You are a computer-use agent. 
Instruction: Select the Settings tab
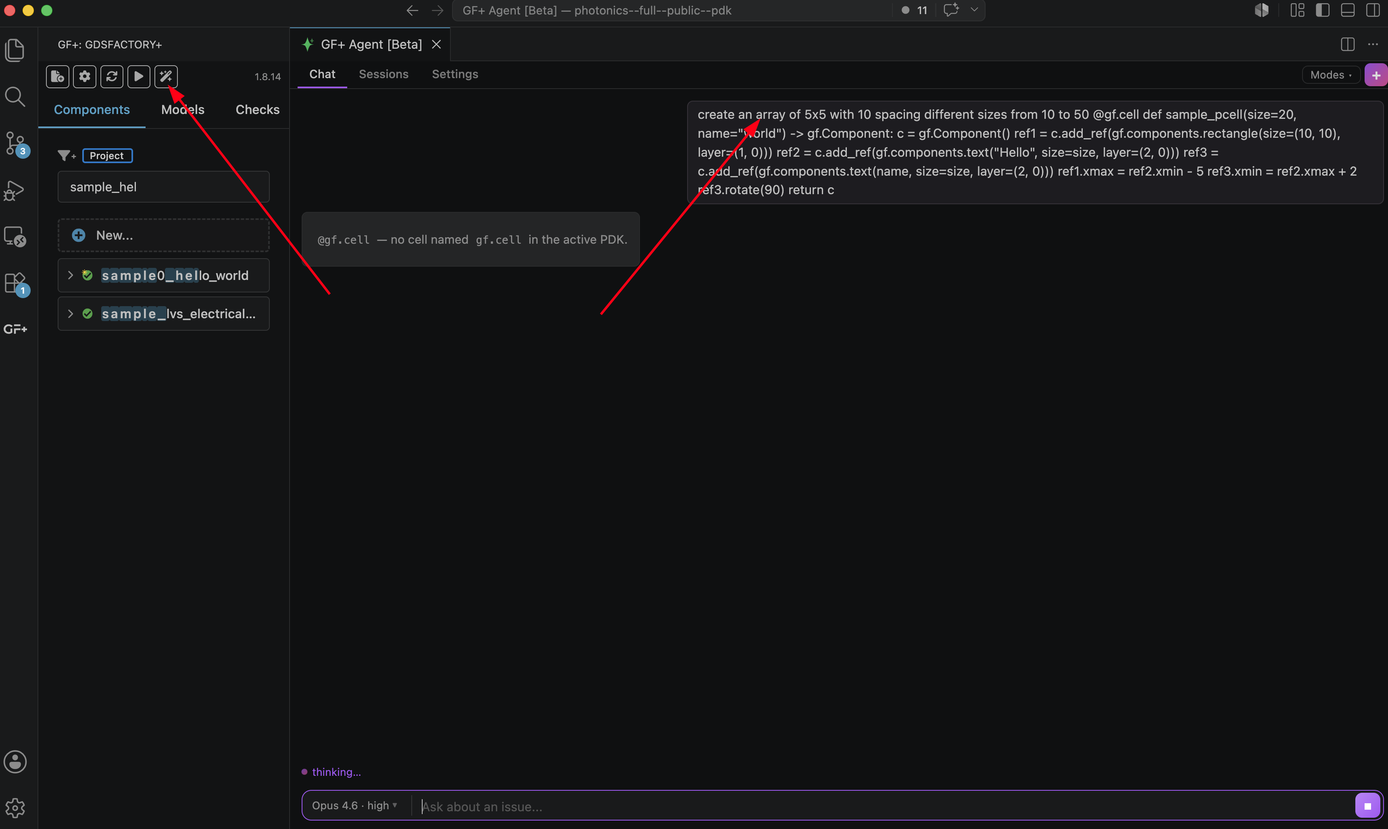tap(455, 74)
